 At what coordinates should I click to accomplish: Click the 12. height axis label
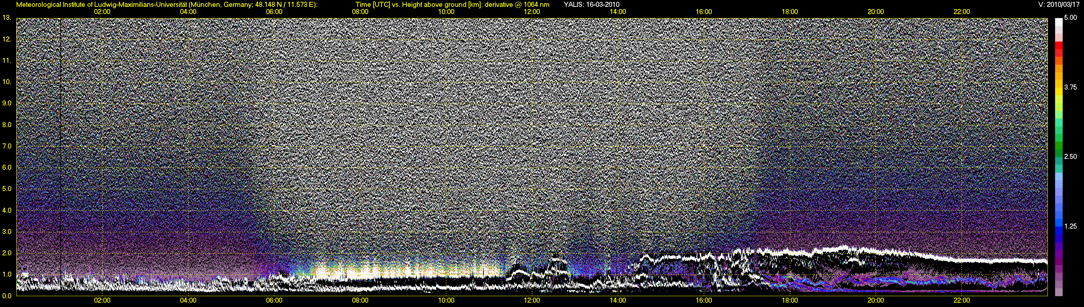coord(7,39)
